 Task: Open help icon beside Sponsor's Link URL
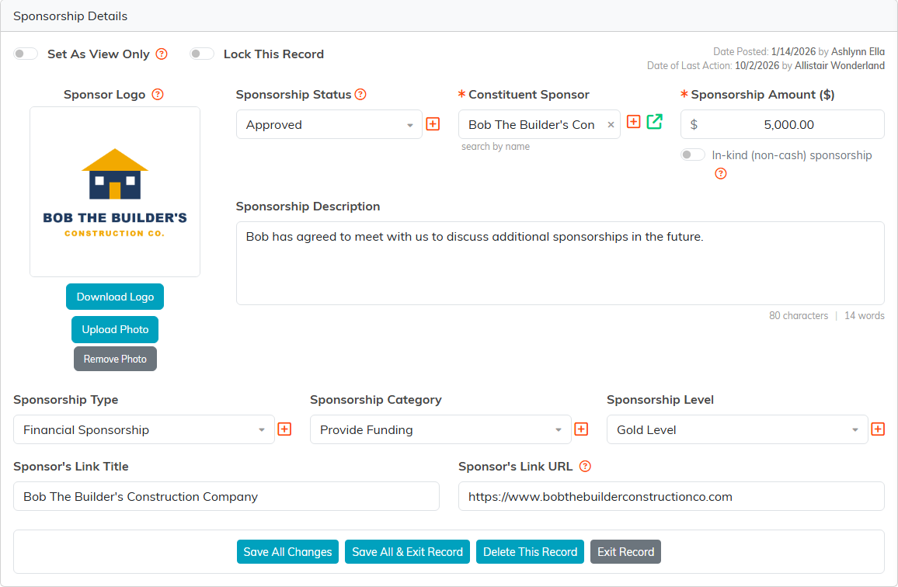[585, 466]
